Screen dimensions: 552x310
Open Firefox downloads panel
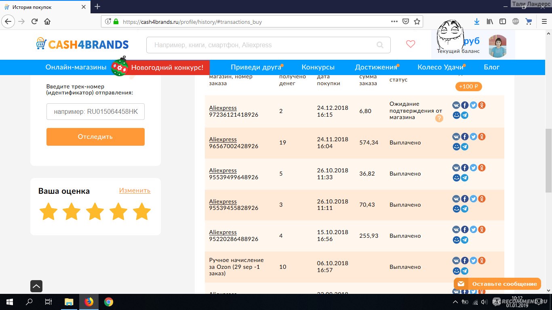click(x=477, y=21)
